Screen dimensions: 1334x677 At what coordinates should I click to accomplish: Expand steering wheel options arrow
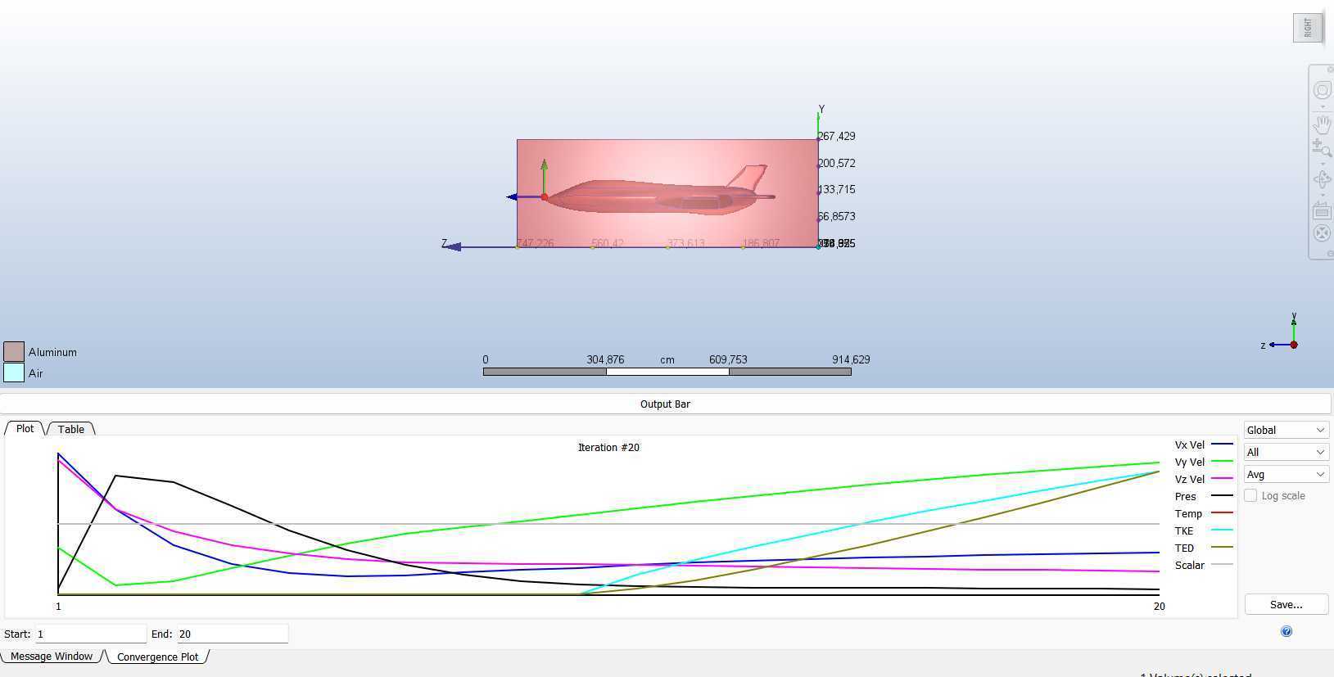(x=1322, y=106)
